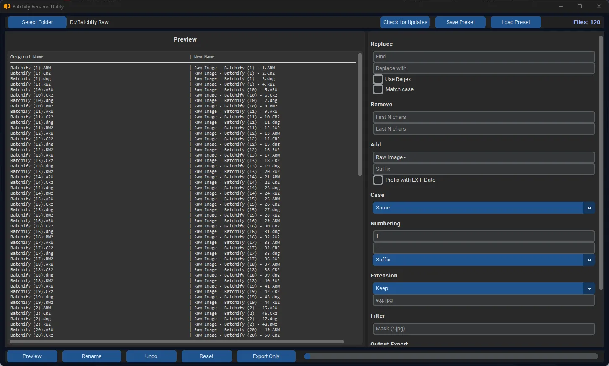Click the Batchify app icon in title bar
This screenshot has height=366, width=609.
click(x=7, y=7)
